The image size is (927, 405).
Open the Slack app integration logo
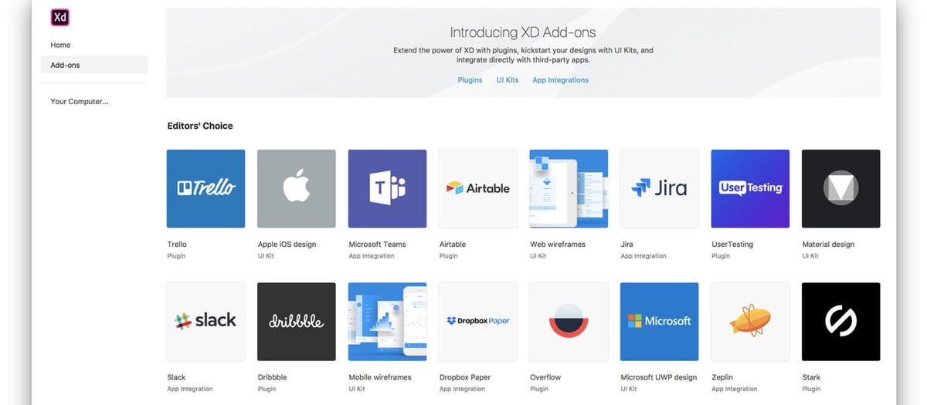[x=205, y=322]
